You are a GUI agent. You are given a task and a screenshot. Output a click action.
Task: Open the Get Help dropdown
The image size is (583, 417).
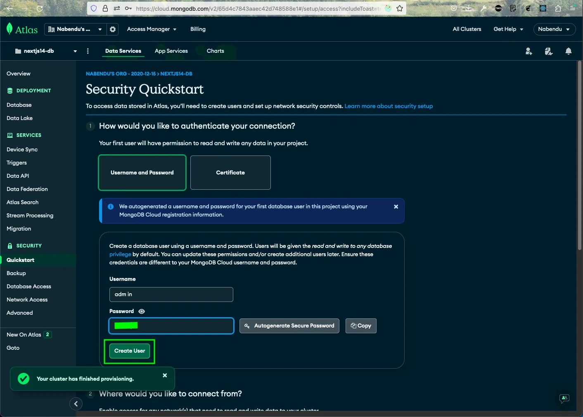508,29
